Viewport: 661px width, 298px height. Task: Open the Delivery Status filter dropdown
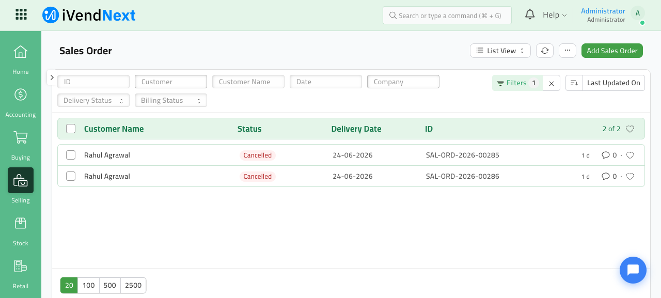[93, 101]
